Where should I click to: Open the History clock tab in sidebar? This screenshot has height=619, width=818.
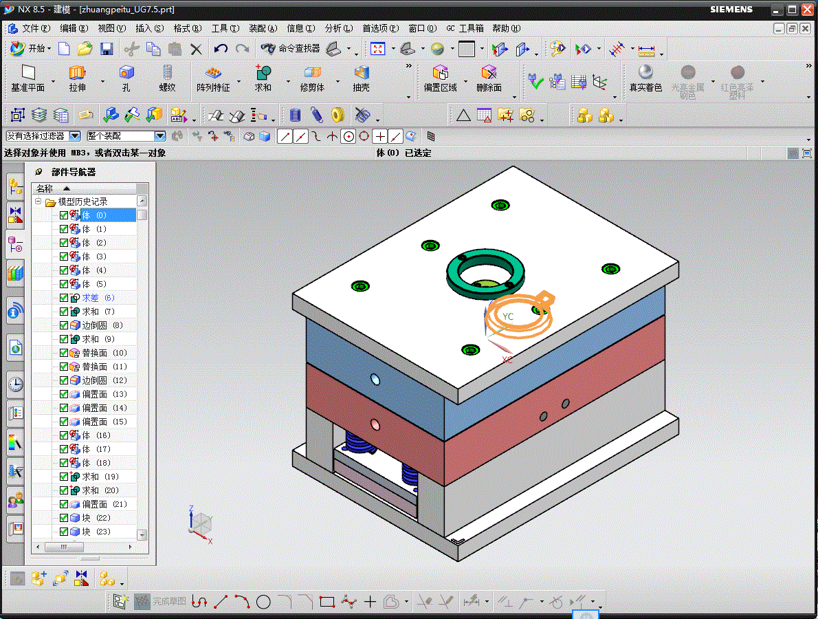(x=15, y=384)
